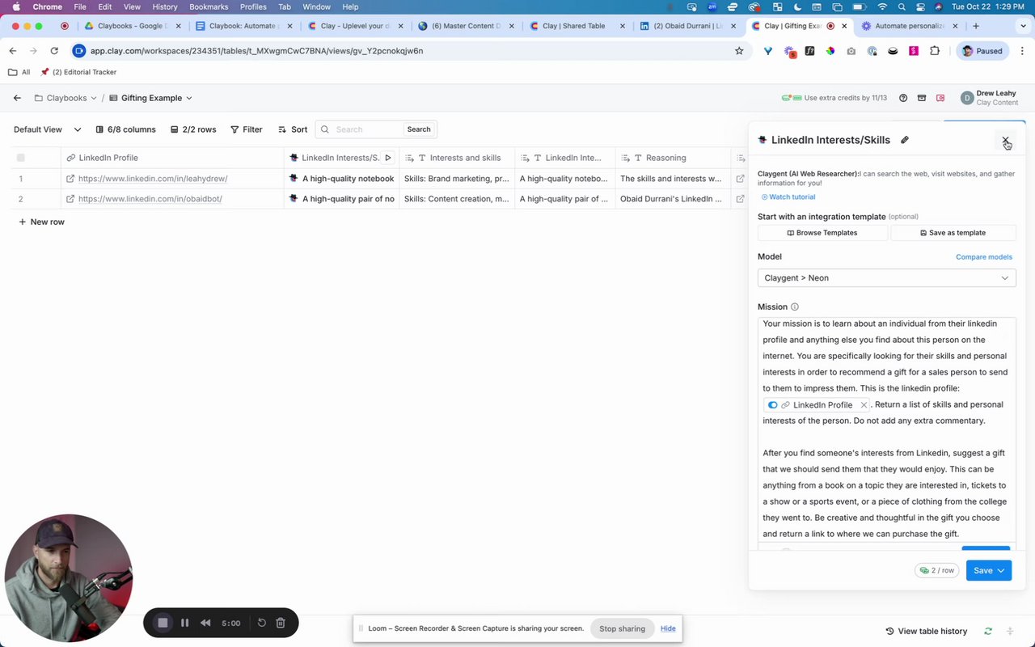This screenshot has height=647, width=1035.
Task: Click the Filter button
Action: tap(247, 129)
